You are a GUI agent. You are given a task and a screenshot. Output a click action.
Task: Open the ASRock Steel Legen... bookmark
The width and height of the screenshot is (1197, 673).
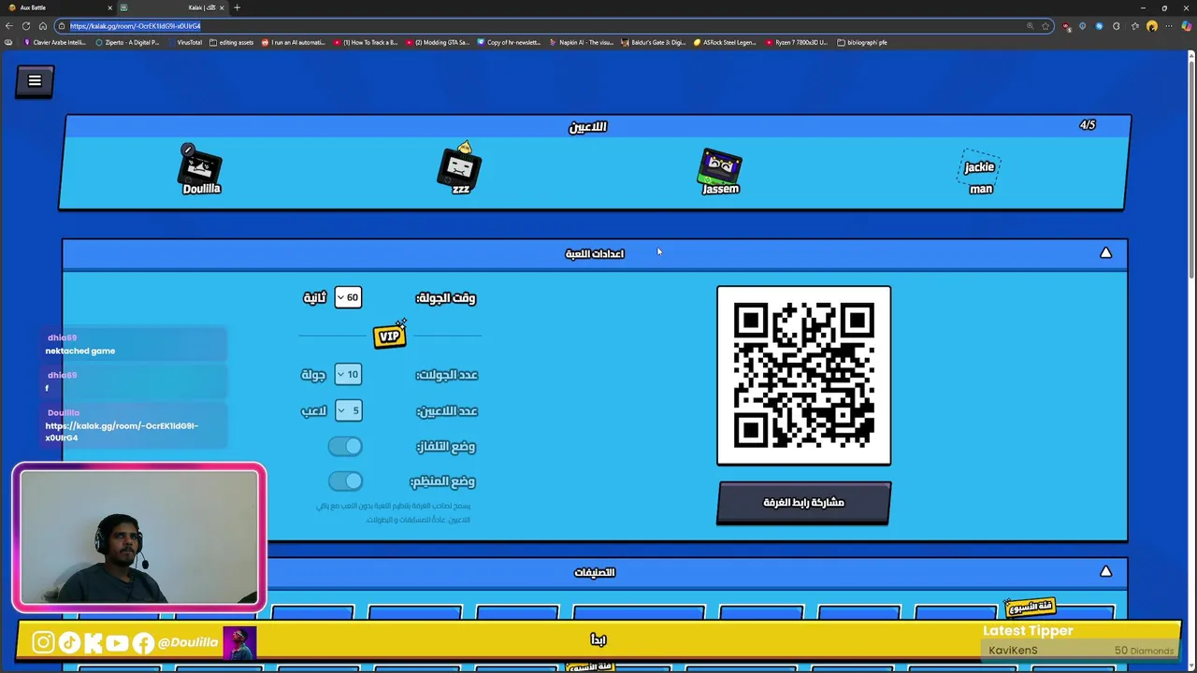pyautogui.click(x=725, y=42)
